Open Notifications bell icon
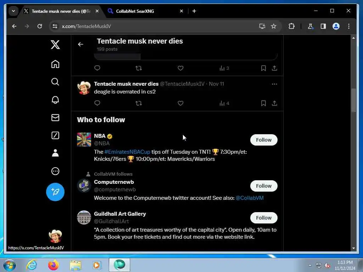This screenshot has height=272, width=363. tap(55, 100)
